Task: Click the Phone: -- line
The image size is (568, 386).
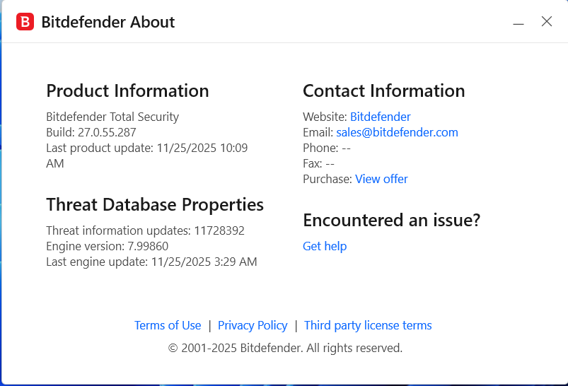Action: pyautogui.click(x=327, y=148)
